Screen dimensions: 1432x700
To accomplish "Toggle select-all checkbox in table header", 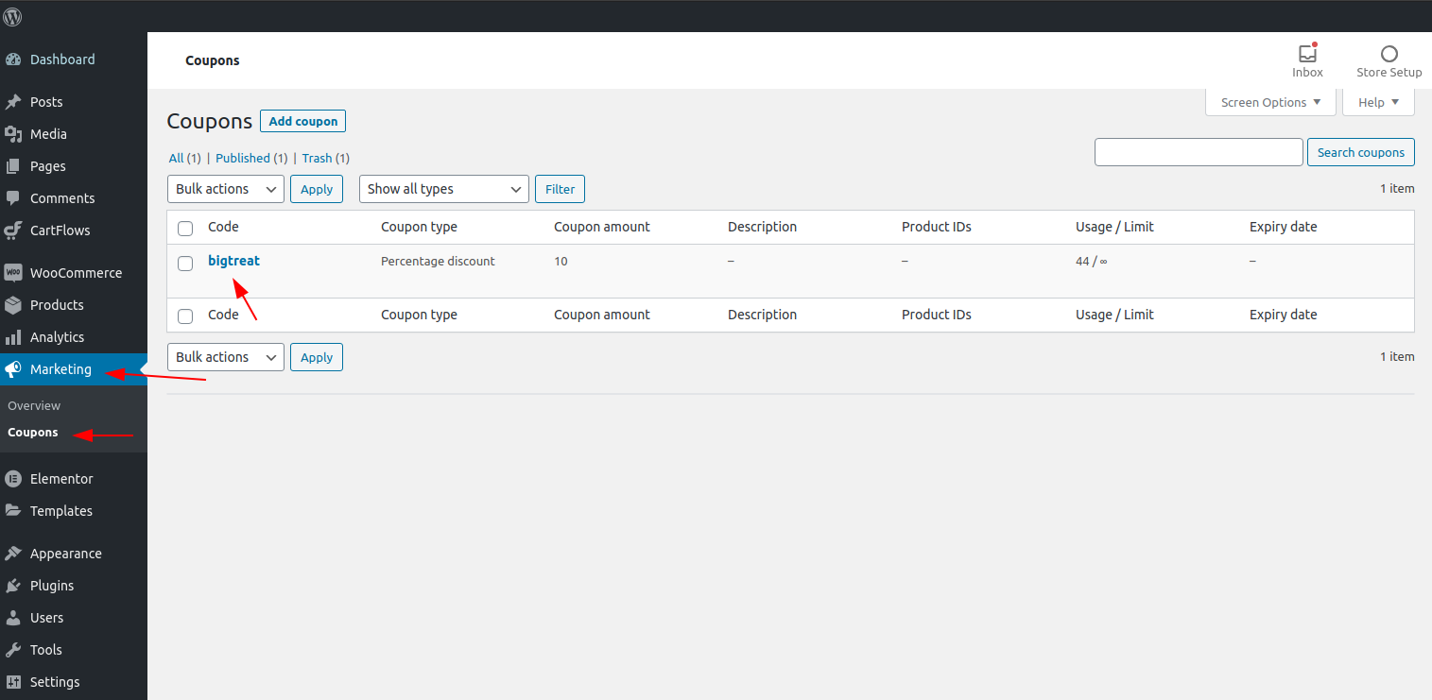I will (185, 228).
